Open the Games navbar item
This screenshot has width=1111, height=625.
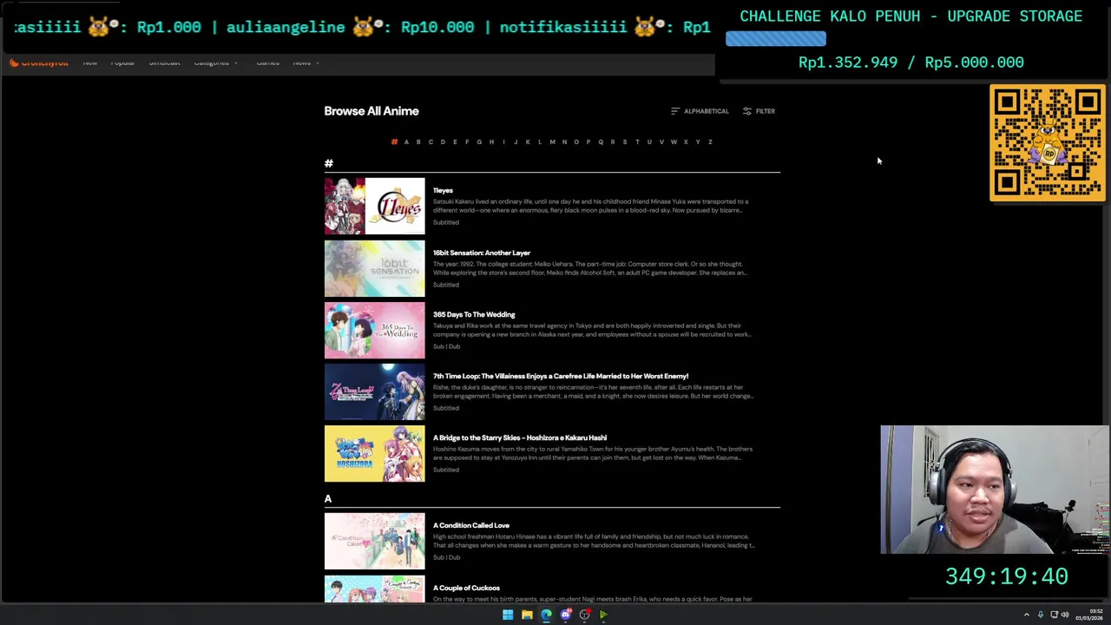click(x=267, y=62)
